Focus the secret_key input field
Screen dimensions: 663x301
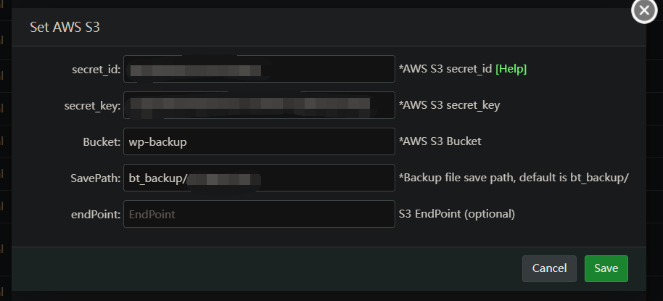(259, 105)
